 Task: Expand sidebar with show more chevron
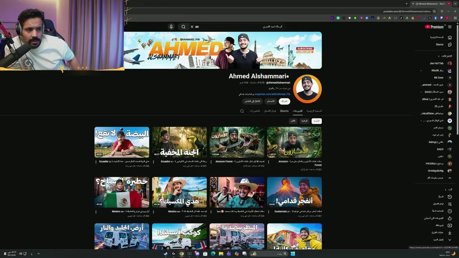(450, 240)
